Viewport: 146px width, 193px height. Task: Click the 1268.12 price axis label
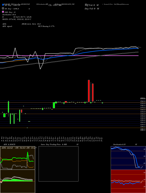pyautogui.click(x=143, y=122)
